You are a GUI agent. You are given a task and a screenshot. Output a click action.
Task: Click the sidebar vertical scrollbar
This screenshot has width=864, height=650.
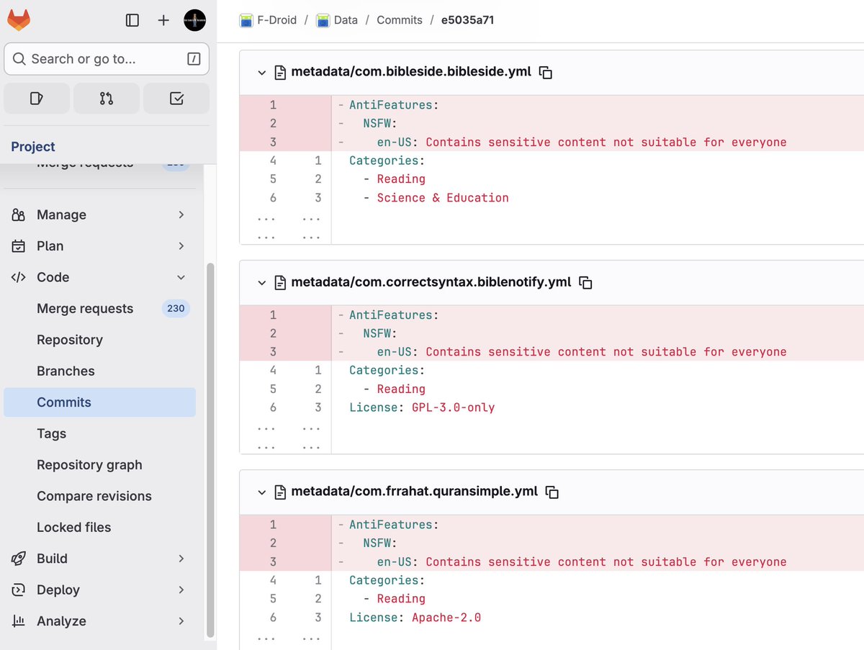point(210,450)
